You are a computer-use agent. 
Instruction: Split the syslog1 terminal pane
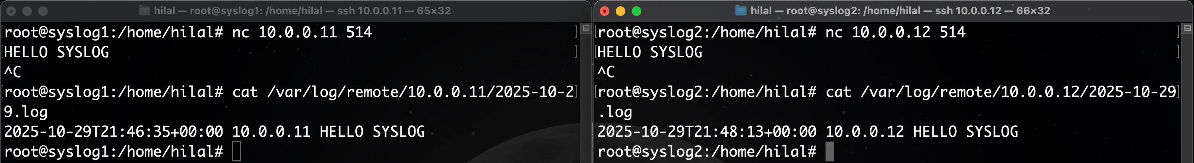586,28
